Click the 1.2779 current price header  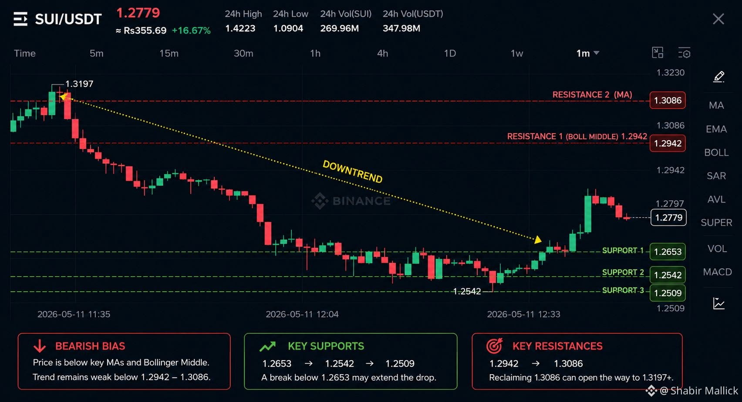coord(138,13)
